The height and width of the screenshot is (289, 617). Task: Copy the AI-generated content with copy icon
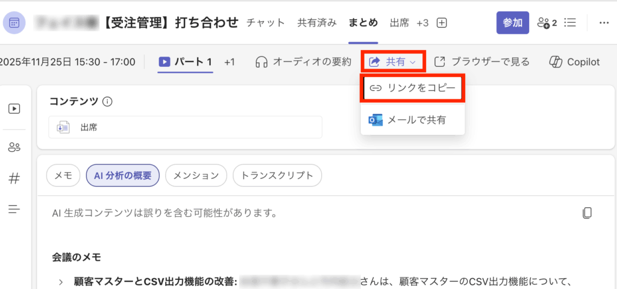tap(587, 213)
